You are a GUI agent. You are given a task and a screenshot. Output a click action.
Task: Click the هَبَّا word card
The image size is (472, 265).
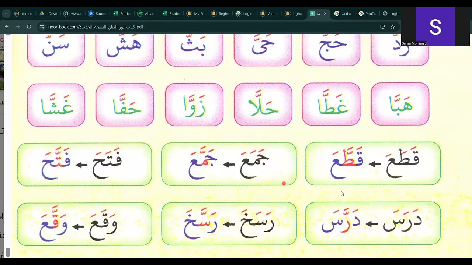[400, 104]
